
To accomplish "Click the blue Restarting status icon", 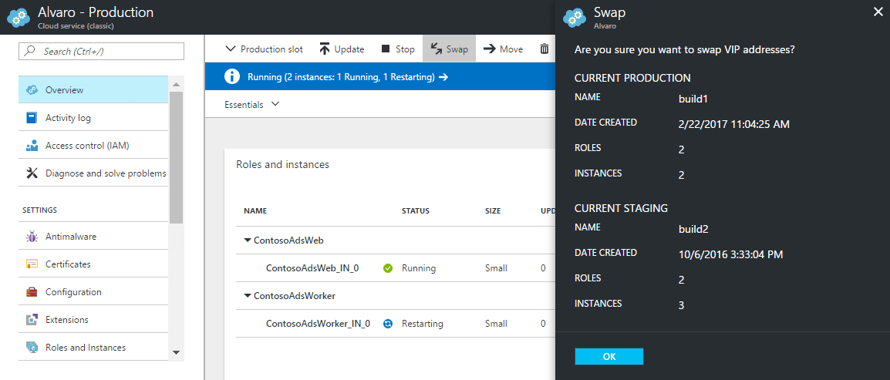I will 388,324.
